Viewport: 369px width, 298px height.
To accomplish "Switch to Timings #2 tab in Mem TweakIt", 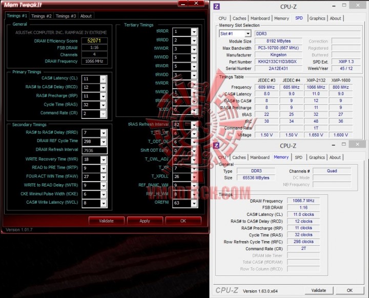I will click(x=42, y=16).
